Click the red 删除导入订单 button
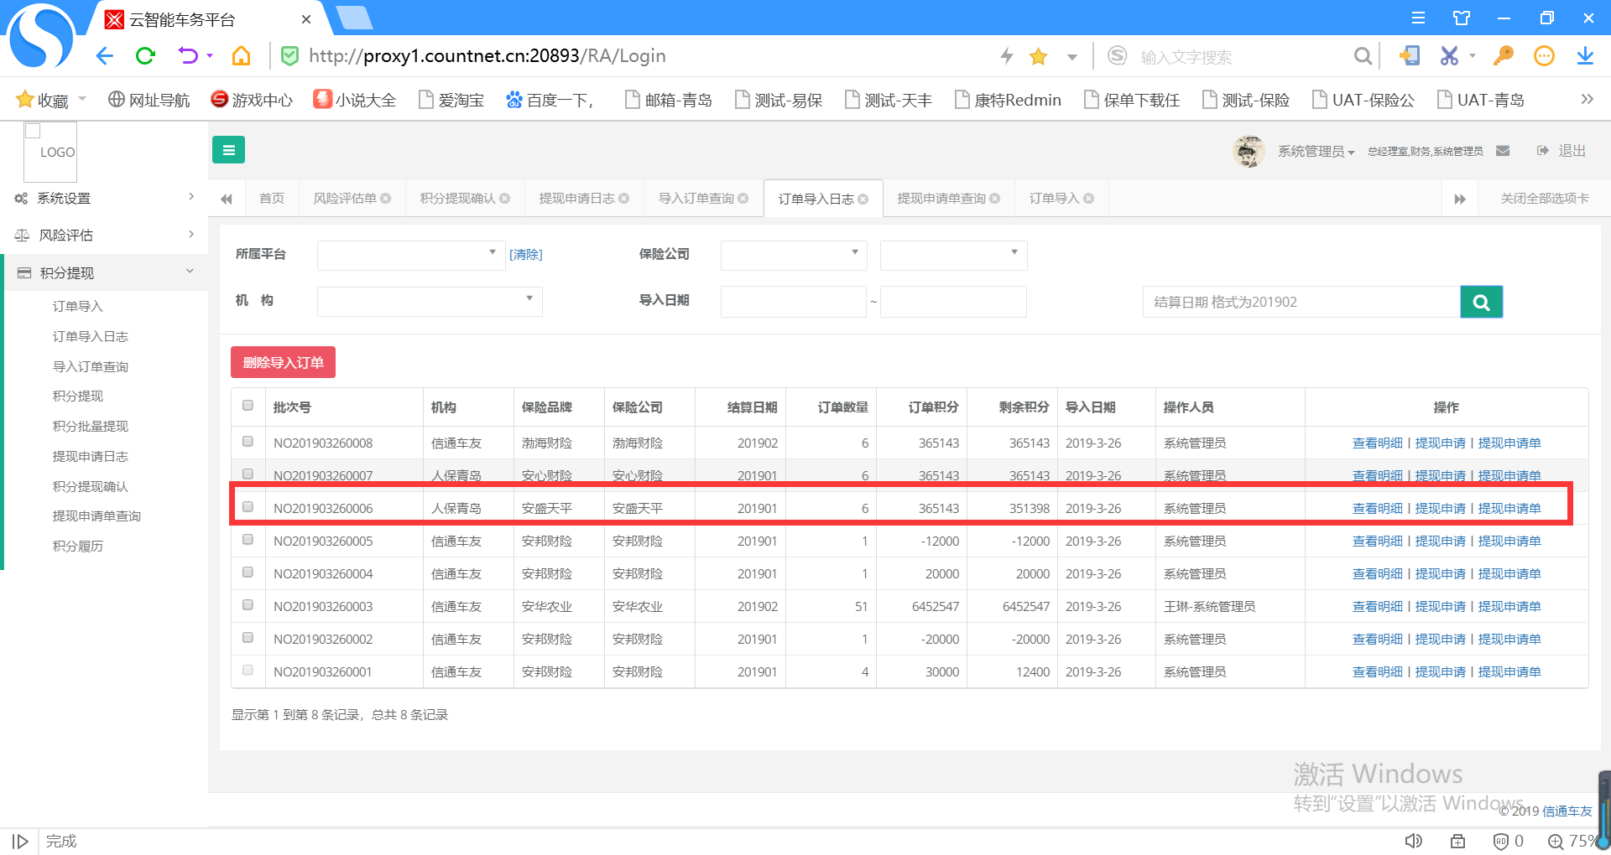 (x=283, y=362)
